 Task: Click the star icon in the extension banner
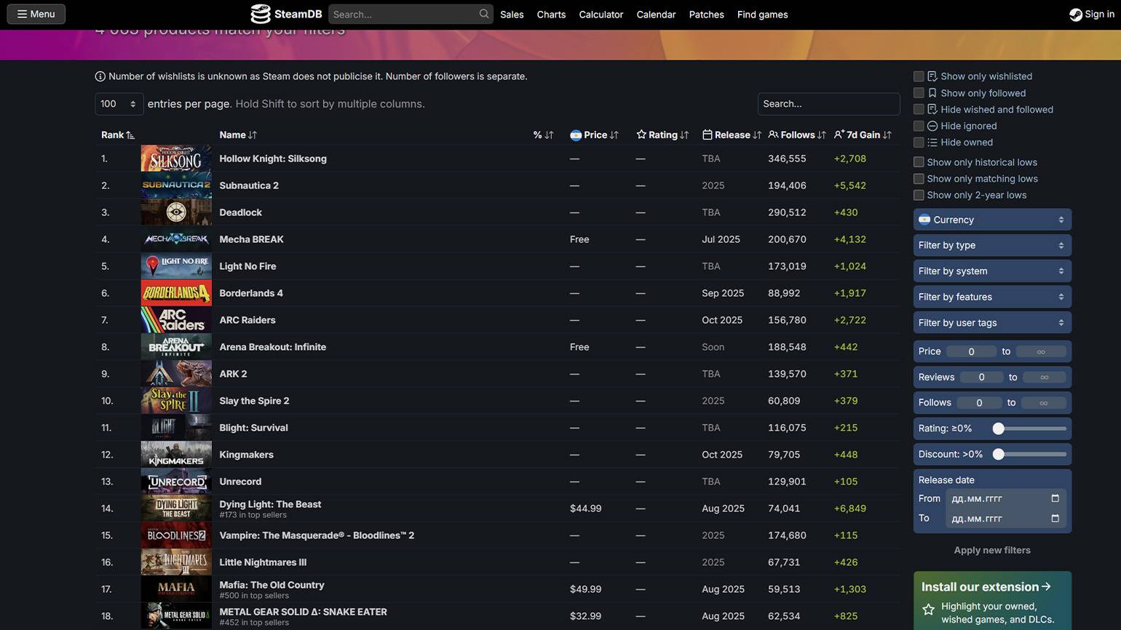tap(928, 610)
